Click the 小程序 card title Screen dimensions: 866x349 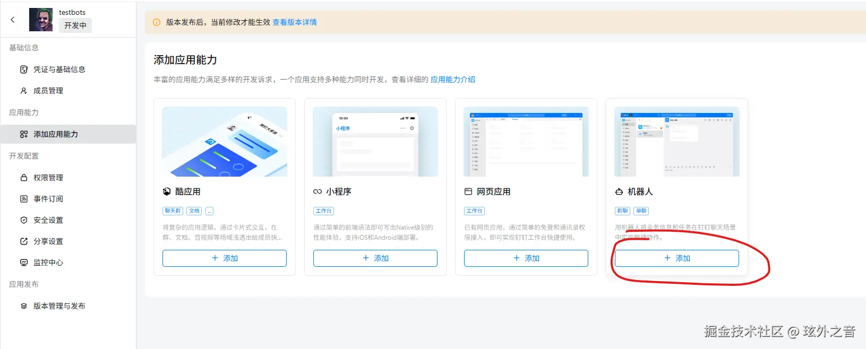tap(339, 191)
